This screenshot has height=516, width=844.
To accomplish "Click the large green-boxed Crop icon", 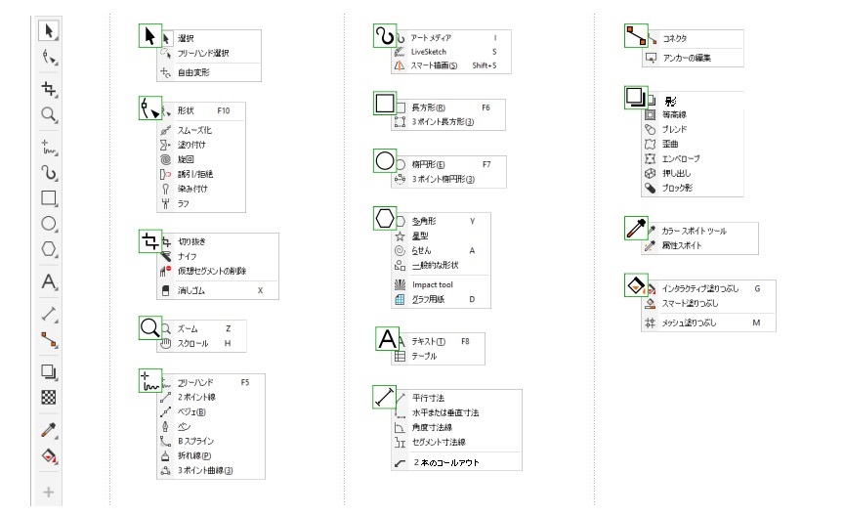I will [x=150, y=241].
